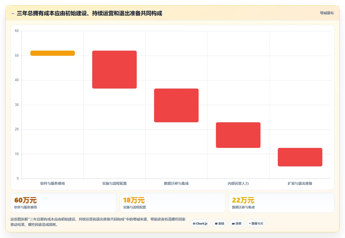The height and width of the screenshot is (238, 345).
Task: Click the red 实施与流程配置 bar
Action: coord(114,69)
